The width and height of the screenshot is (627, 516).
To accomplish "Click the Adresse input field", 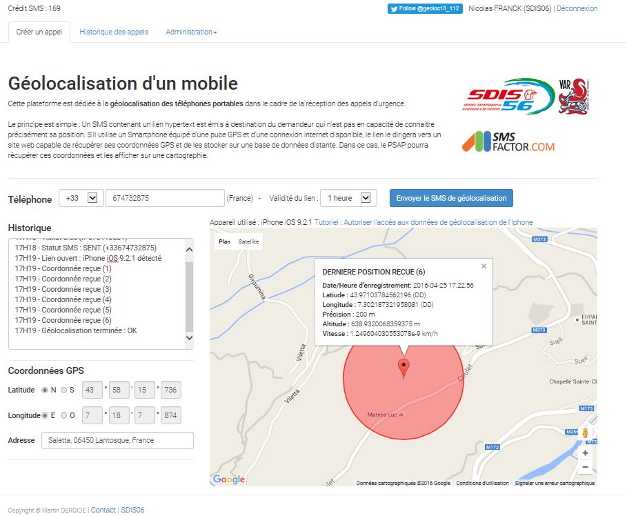I will [117, 440].
